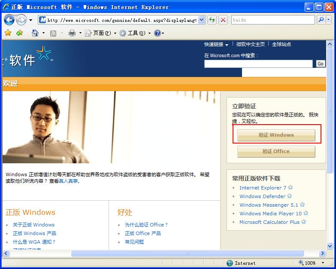Click the 软件 star logo in header

point(44,53)
